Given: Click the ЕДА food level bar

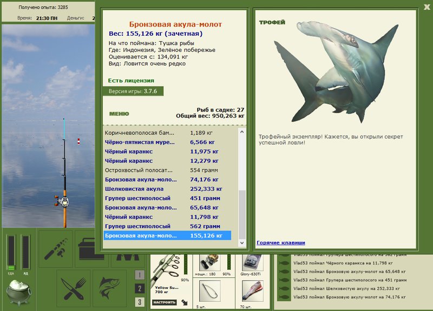Looking at the screenshot, I should (11, 252).
